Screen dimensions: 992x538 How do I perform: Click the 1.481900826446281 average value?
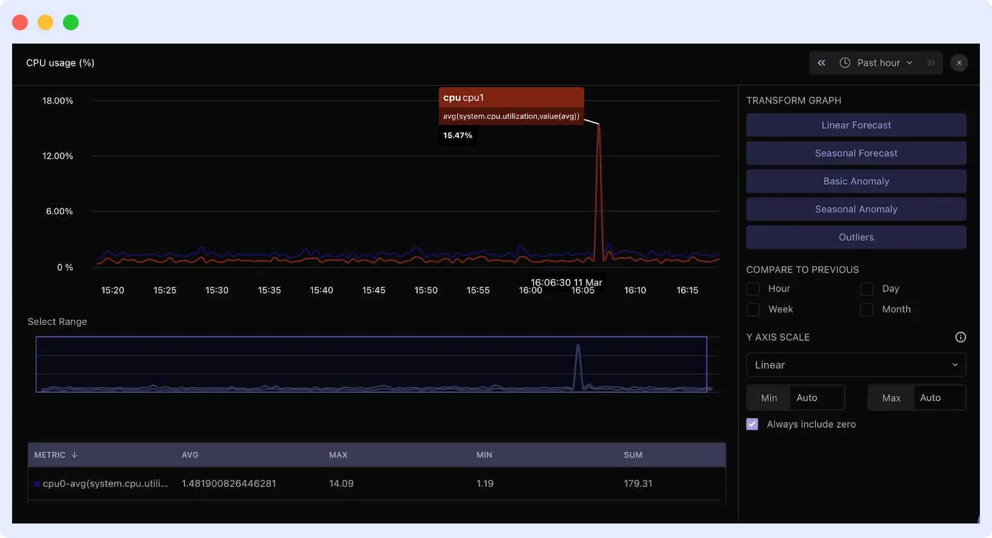coord(229,484)
